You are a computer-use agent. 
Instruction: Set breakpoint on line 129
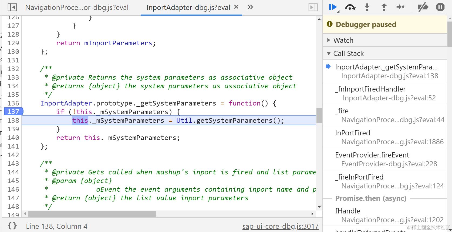click(x=13, y=43)
